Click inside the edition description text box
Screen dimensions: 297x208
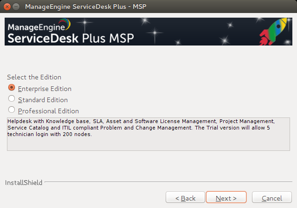[148, 134]
